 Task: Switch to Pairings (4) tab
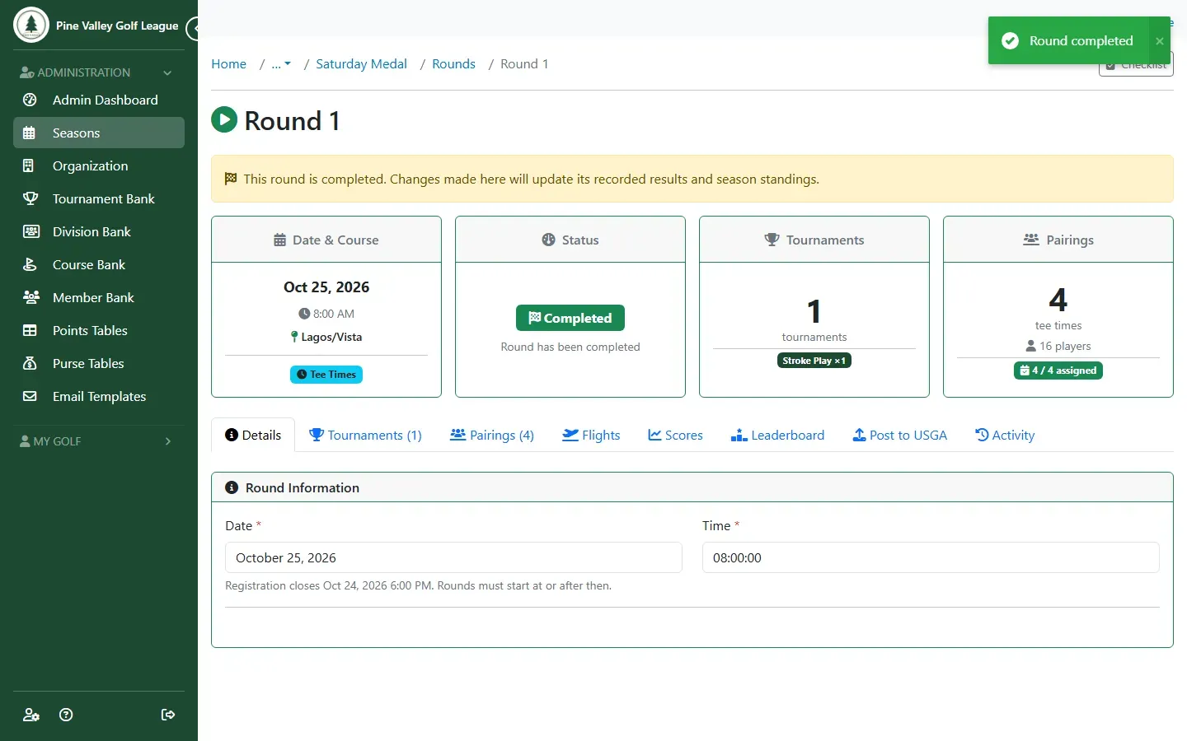[x=492, y=435]
